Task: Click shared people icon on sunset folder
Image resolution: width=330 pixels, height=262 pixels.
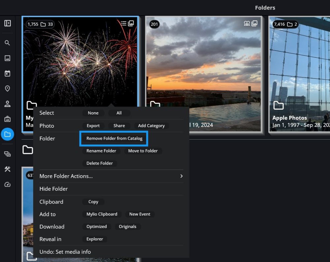Action: (x=247, y=23)
